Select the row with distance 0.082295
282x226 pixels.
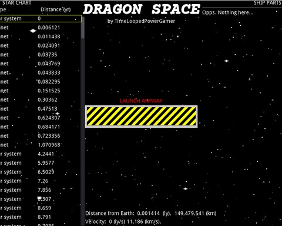(x=41, y=82)
